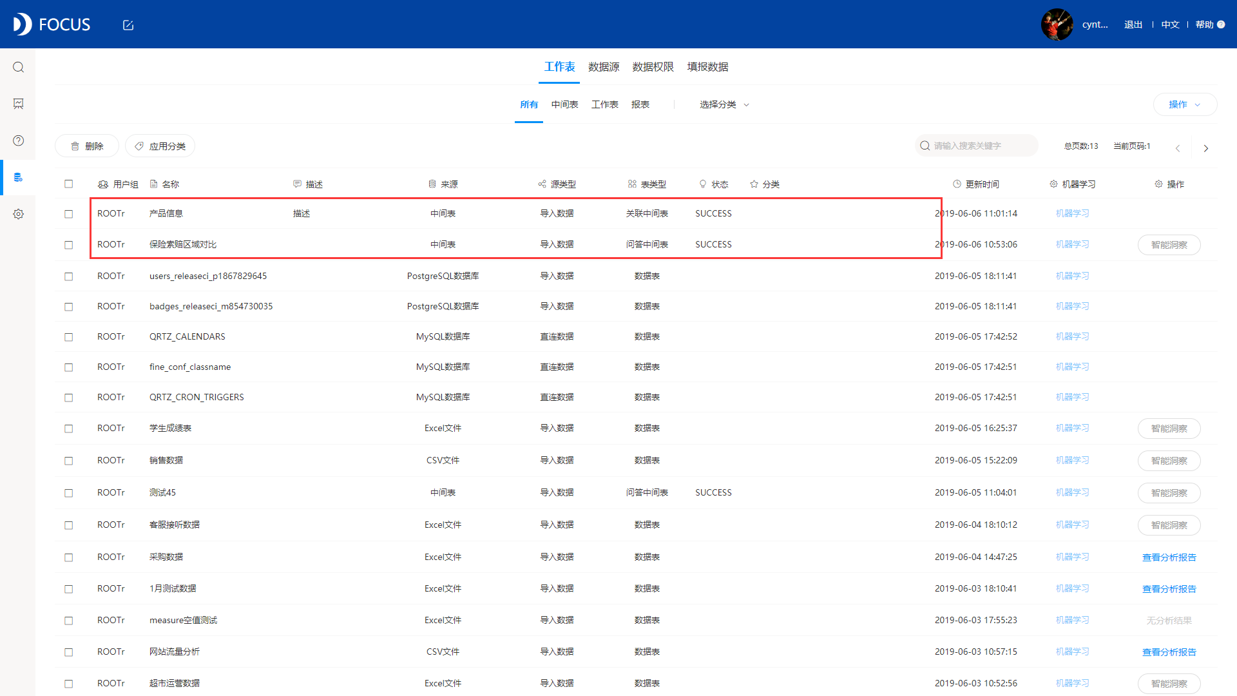
Task: Click the 应用分类 button
Action: (x=160, y=146)
